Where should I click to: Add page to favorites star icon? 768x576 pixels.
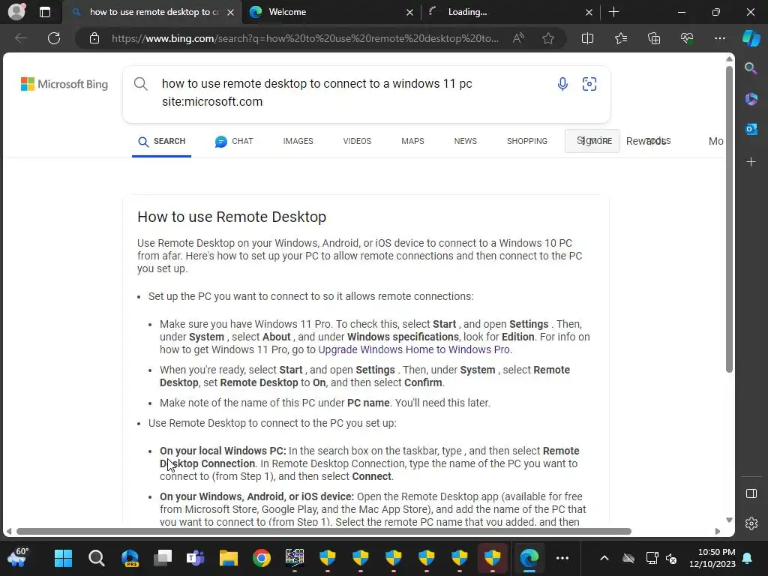tap(548, 38)
